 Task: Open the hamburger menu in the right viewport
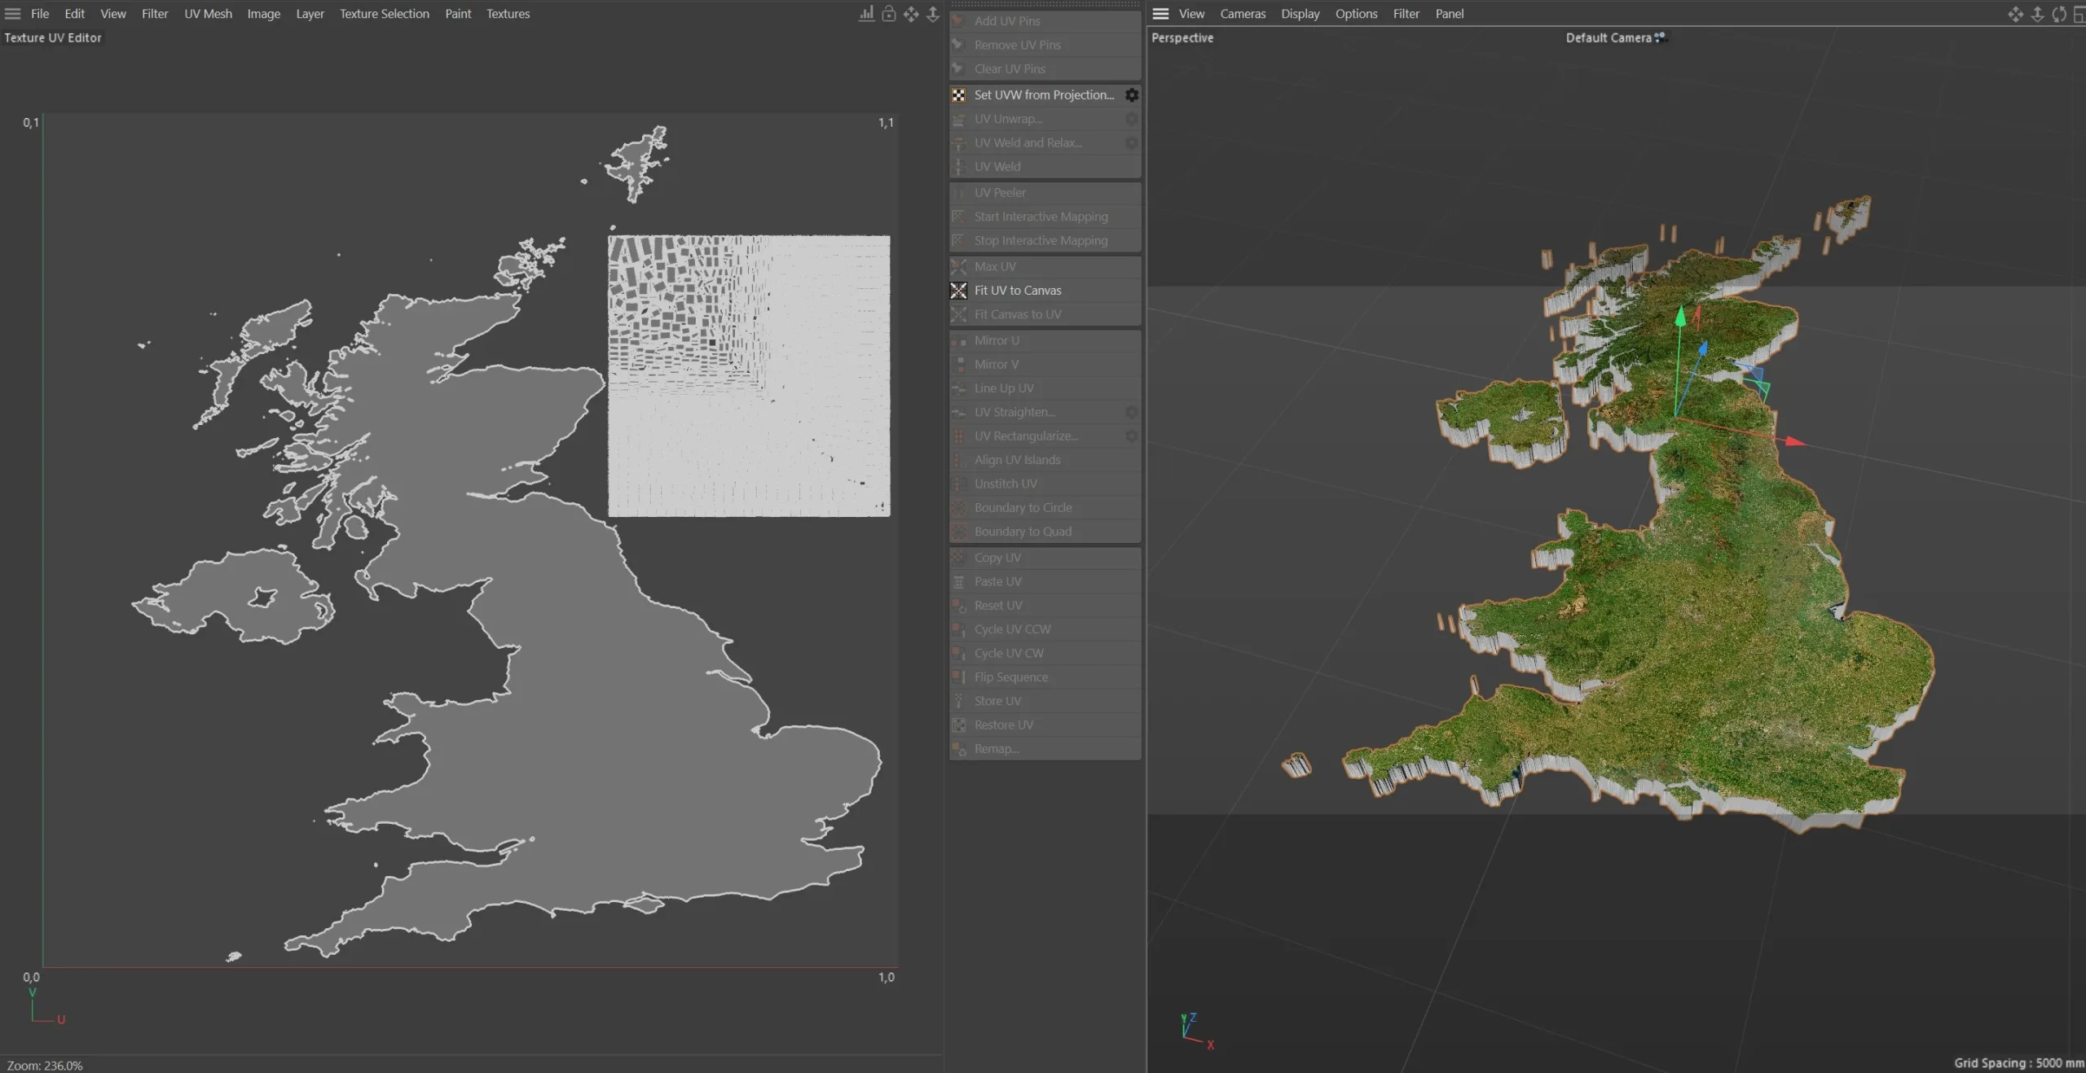coord(1160,13)
